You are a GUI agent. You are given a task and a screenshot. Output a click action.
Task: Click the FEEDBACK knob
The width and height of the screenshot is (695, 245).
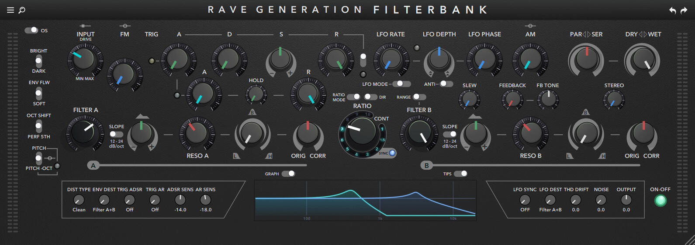tap(512, 100)
